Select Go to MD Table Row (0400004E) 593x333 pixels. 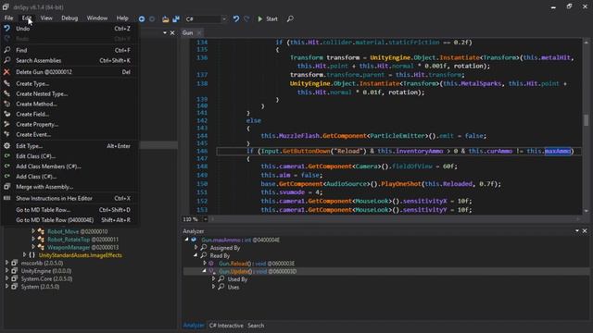[69, 220]
